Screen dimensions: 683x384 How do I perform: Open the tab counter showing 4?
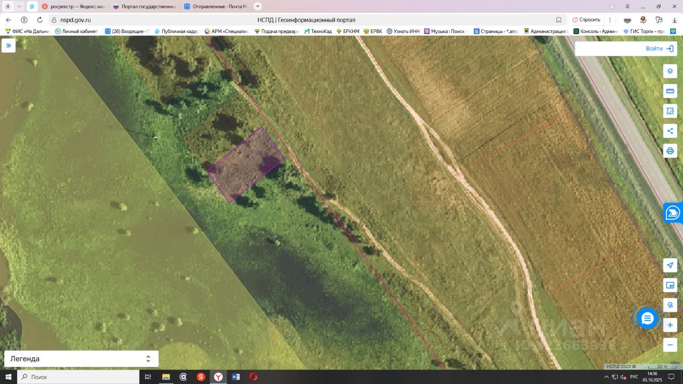(8, 6)
